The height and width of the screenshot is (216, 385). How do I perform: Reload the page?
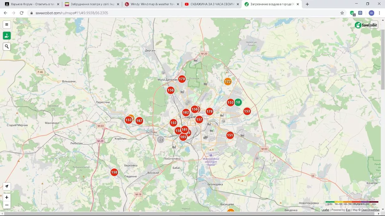[21, 13]
